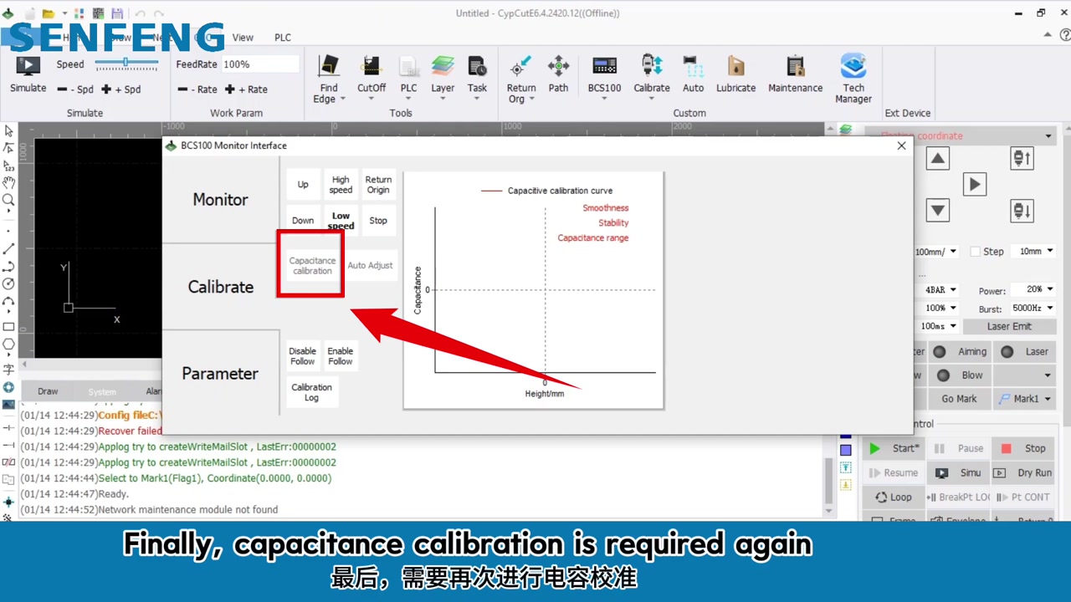1071x602 pixels.
Task: Toggle the Blow indicator button
Action: 961,375
